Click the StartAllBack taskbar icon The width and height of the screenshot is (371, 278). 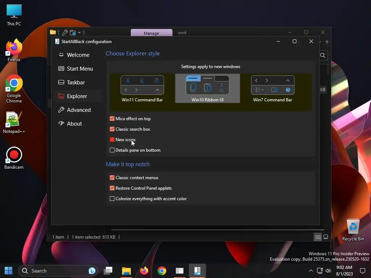coord(197,271)
